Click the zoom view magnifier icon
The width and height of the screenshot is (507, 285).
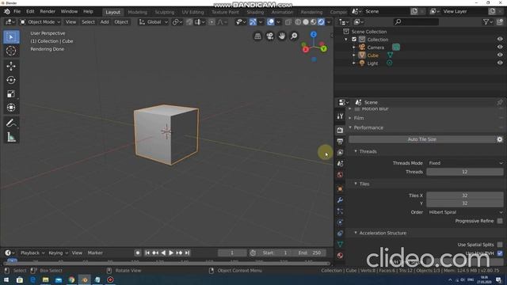(294, 36)
